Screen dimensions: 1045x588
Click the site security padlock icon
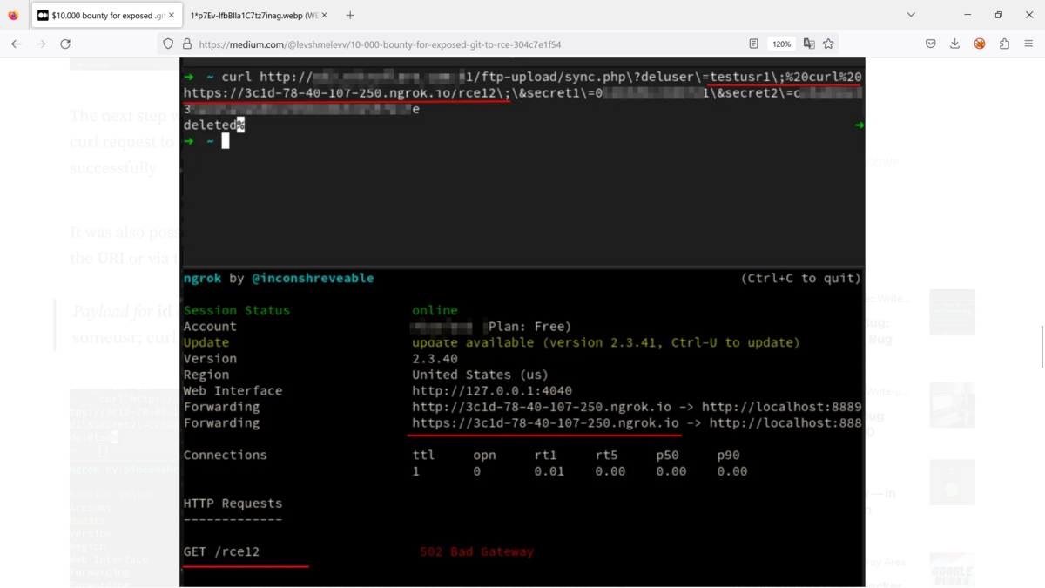point(186,44)
